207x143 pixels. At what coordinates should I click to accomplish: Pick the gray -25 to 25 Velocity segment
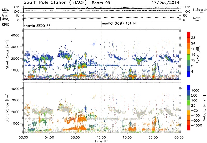pyautogui.click(x=189, y=108)
